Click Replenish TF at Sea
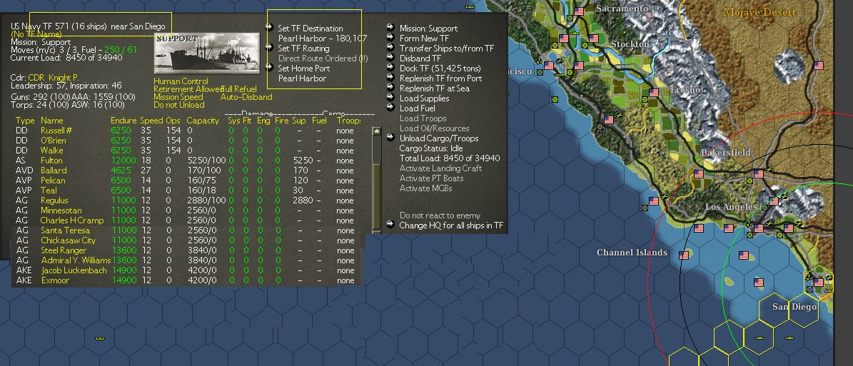 point(435,88)
